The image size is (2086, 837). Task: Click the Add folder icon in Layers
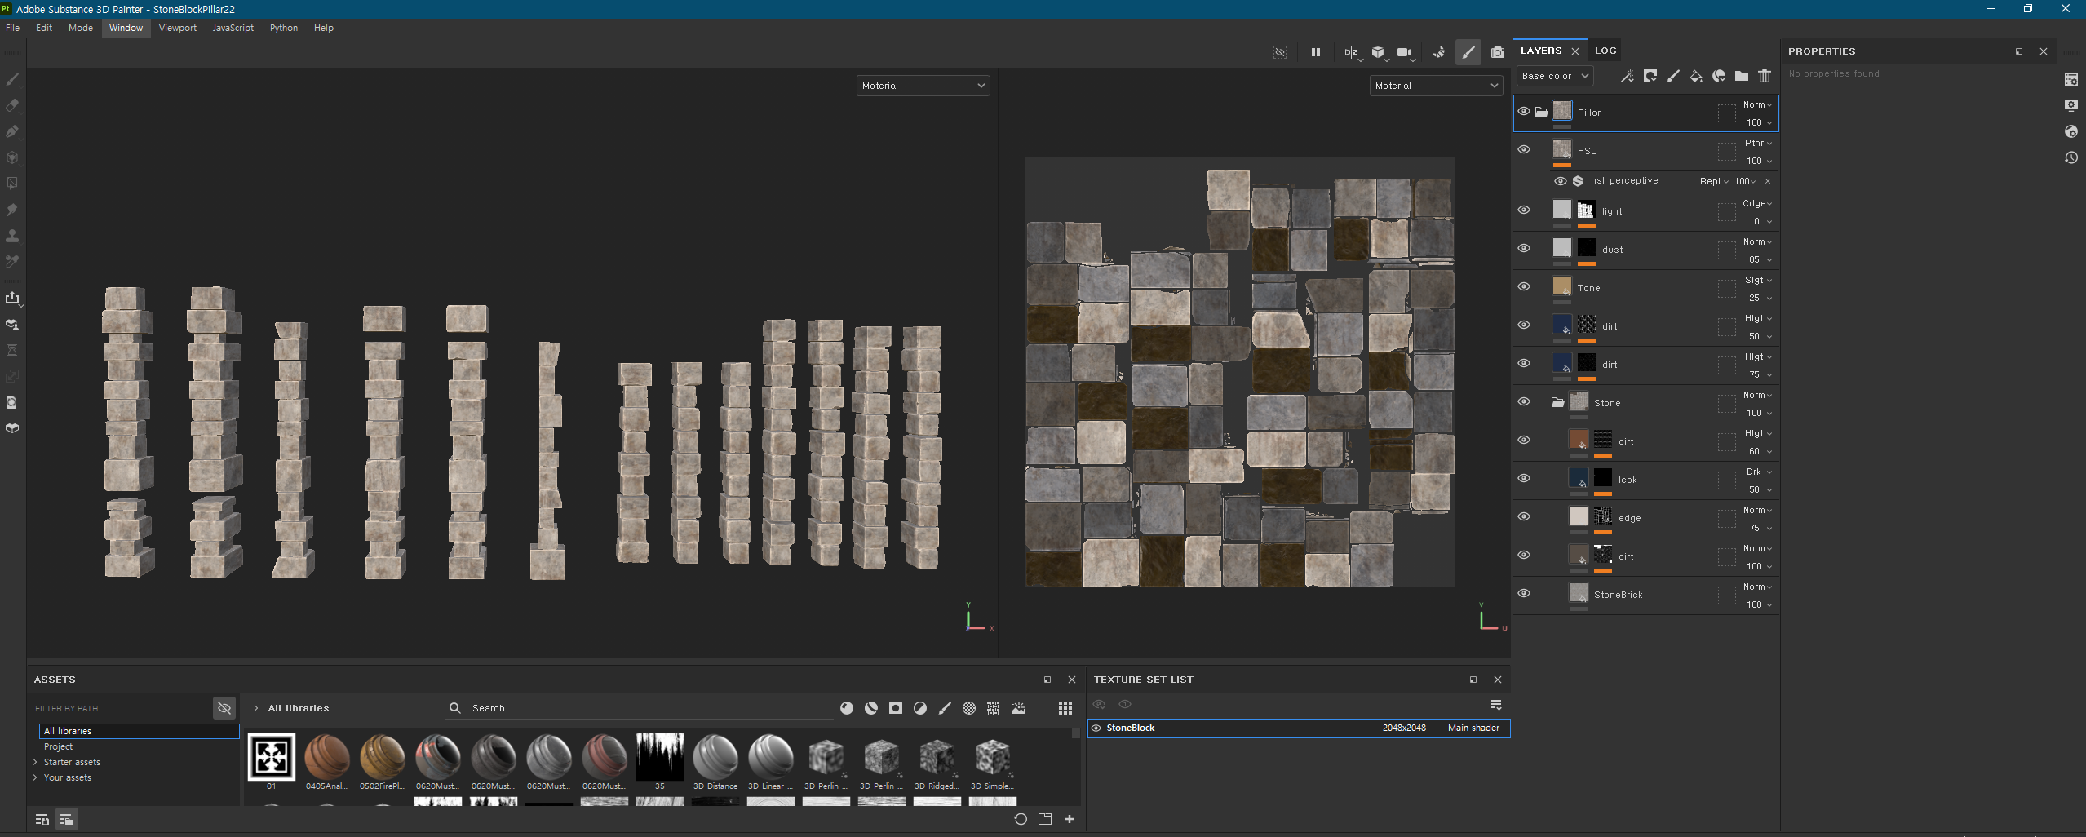point(1741,76)
